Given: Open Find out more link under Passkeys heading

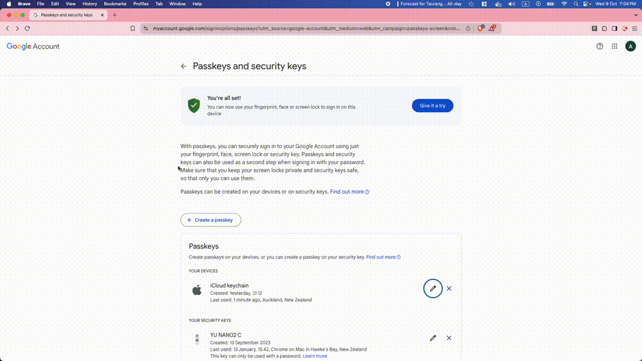Looking at the screenshot, I should point(383,257).
